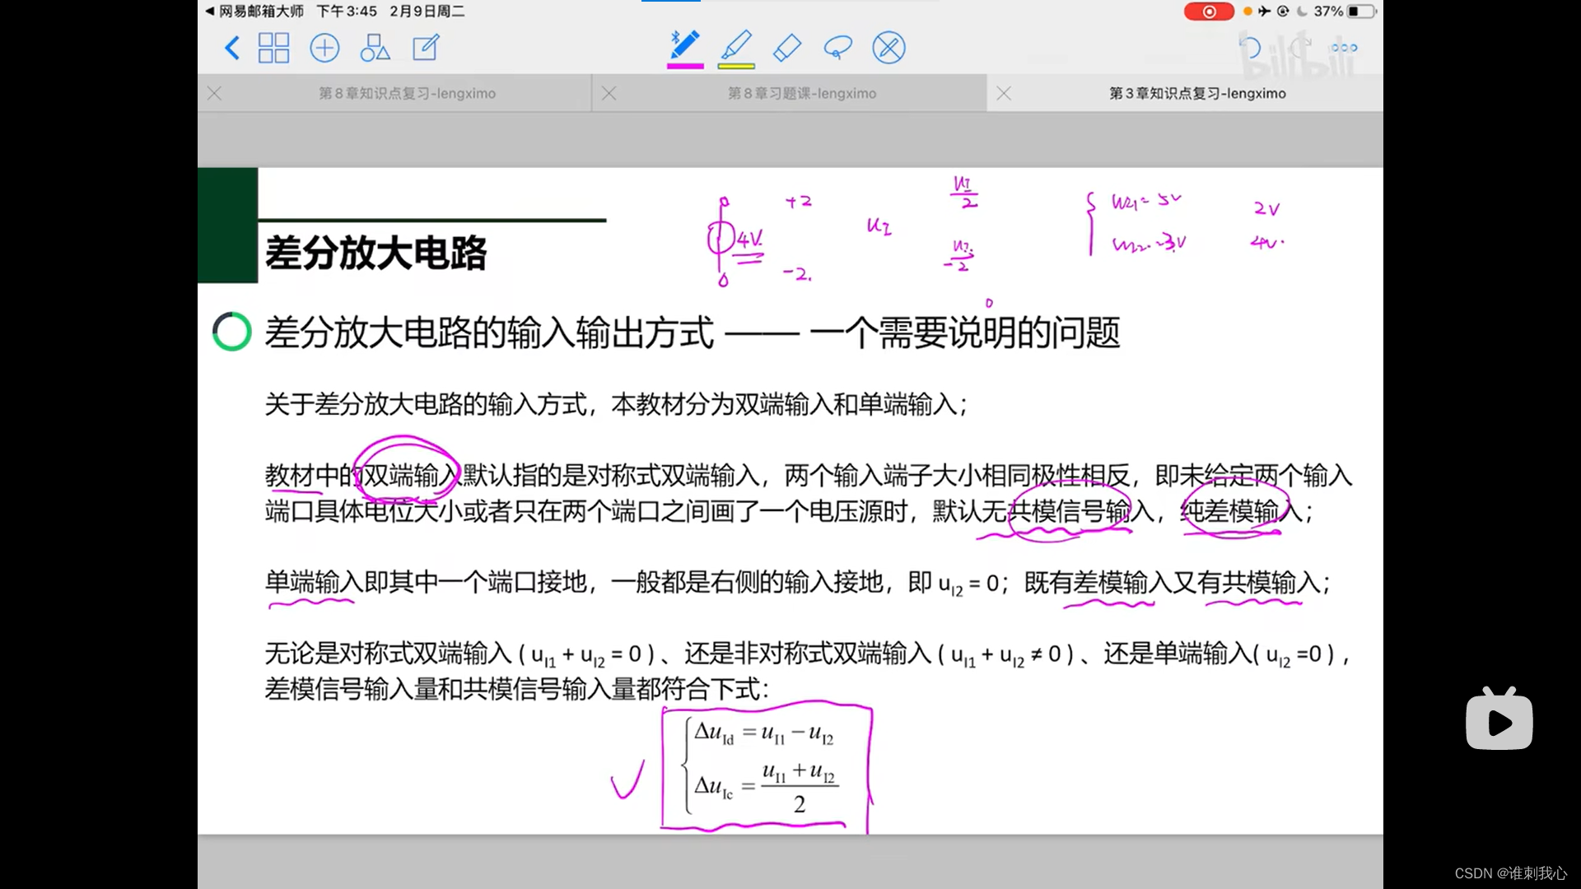Tap the back arrow in toolbar
Image resolution: width=1581 pixels, height=889 pixels.
(232, 48)
